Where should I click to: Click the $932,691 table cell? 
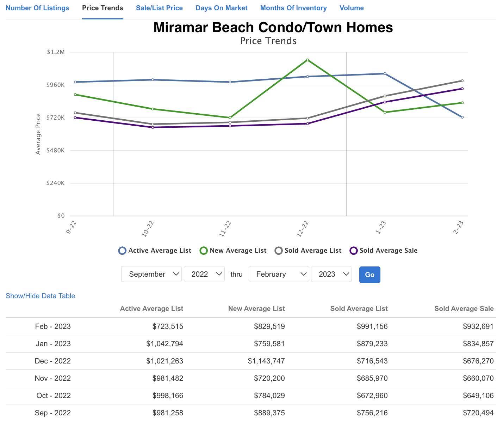point(478,326)
